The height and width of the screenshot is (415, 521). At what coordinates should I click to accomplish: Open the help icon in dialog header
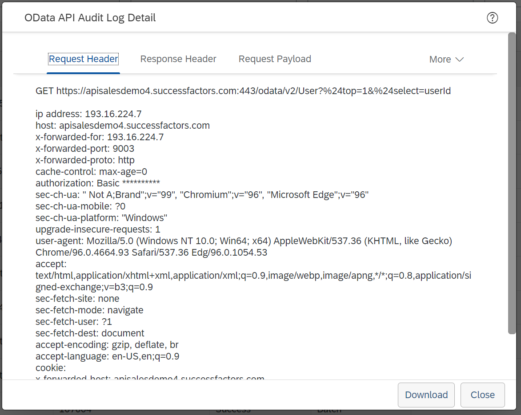492,18
